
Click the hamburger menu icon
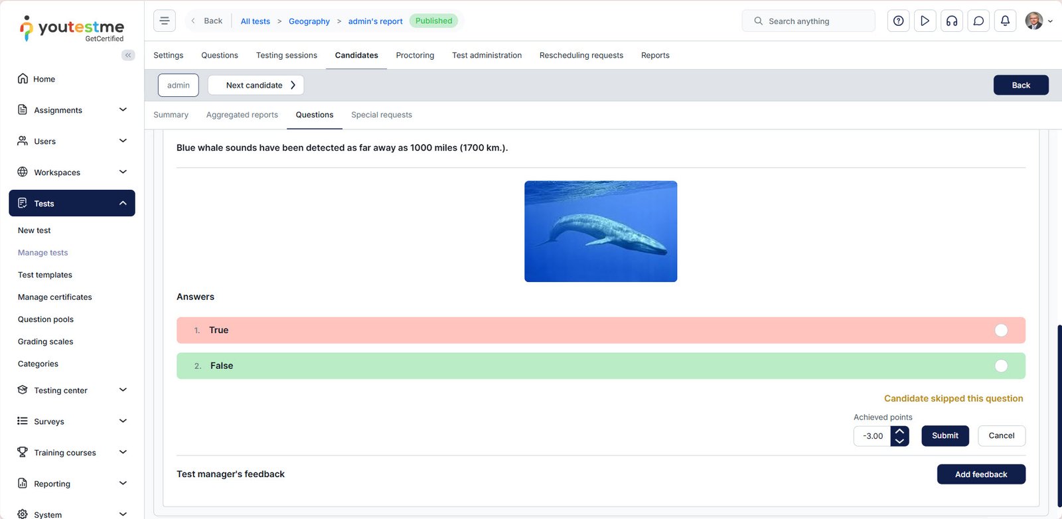coord(165,21)
